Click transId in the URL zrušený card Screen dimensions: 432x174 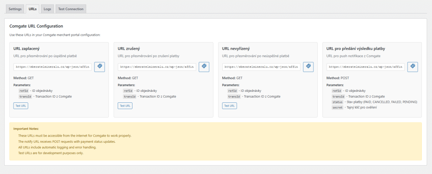coord(130,96)
